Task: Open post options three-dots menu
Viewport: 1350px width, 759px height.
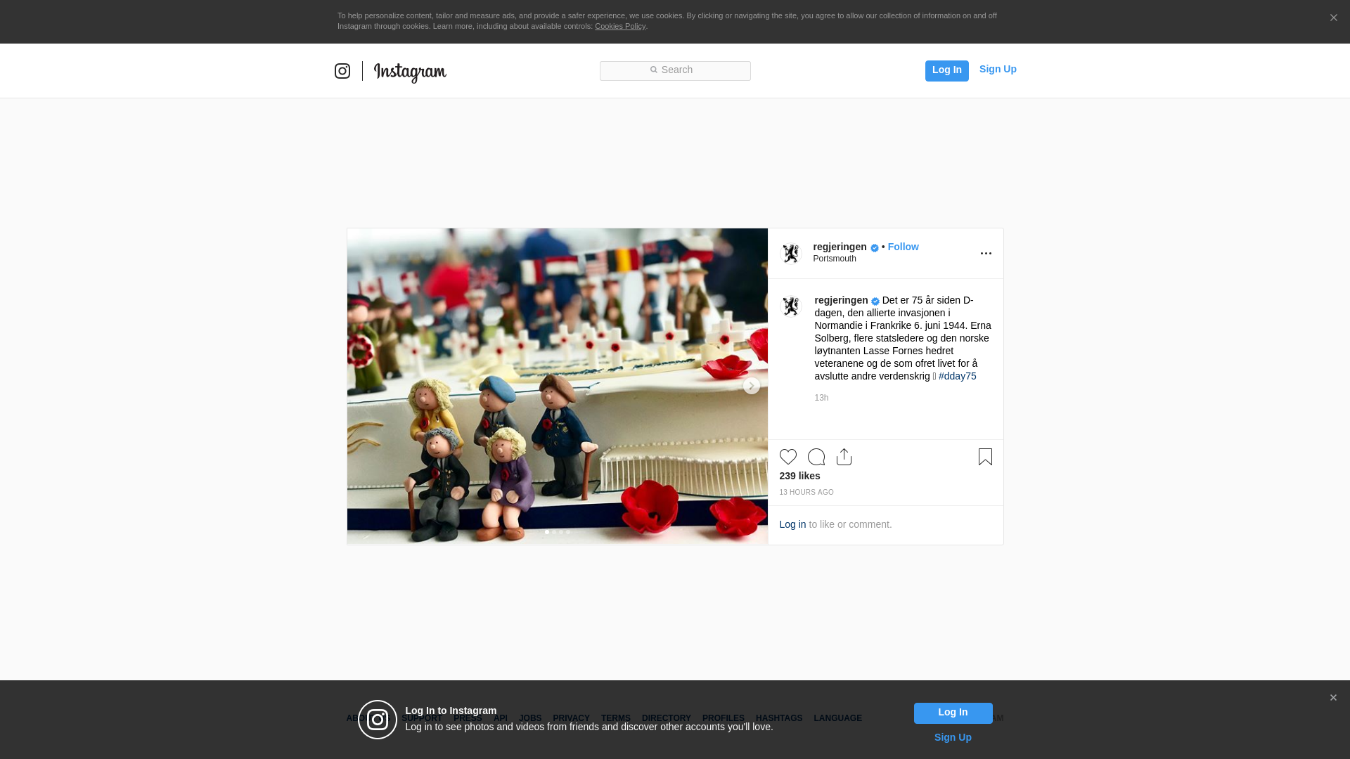Action: (x=986, y=254)
